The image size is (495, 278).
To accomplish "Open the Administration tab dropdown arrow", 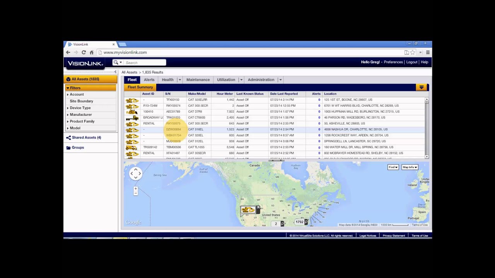I will (x=280, y=80).
